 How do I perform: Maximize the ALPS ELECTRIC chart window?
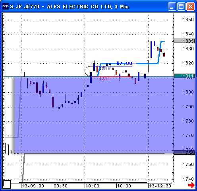click(x=181, y=6)
